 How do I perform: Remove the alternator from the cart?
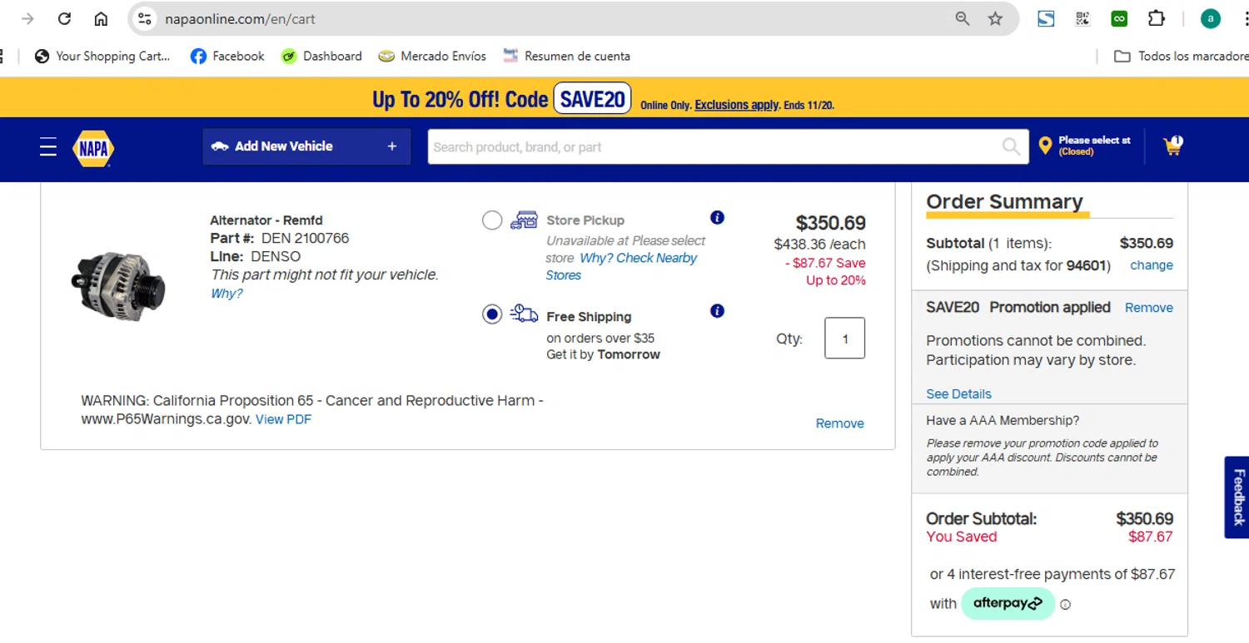click(x=839, y=423)
